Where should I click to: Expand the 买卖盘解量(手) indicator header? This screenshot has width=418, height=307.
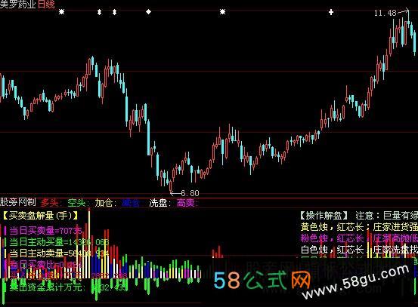[x=41, y=216]
